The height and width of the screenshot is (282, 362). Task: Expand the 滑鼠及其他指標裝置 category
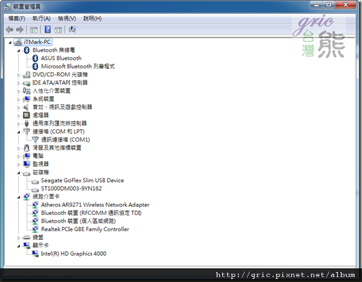coord(19,148)
